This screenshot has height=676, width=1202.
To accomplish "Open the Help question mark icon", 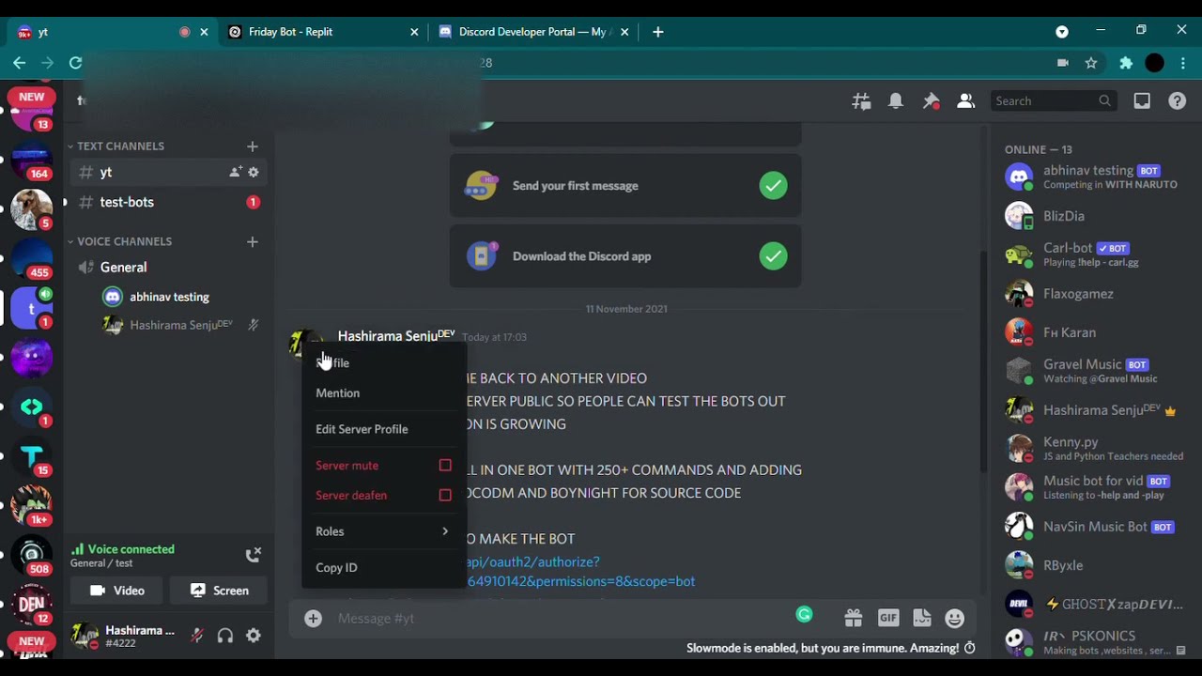I will coord(1177,101).
